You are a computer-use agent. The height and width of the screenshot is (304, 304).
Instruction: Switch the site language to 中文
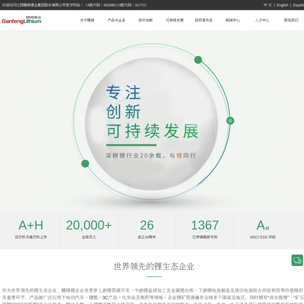268,5
